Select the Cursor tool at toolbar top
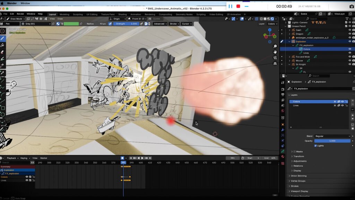The height and width of the screenshot is (200, 355). pyautogui.click(x=2, y=31)
